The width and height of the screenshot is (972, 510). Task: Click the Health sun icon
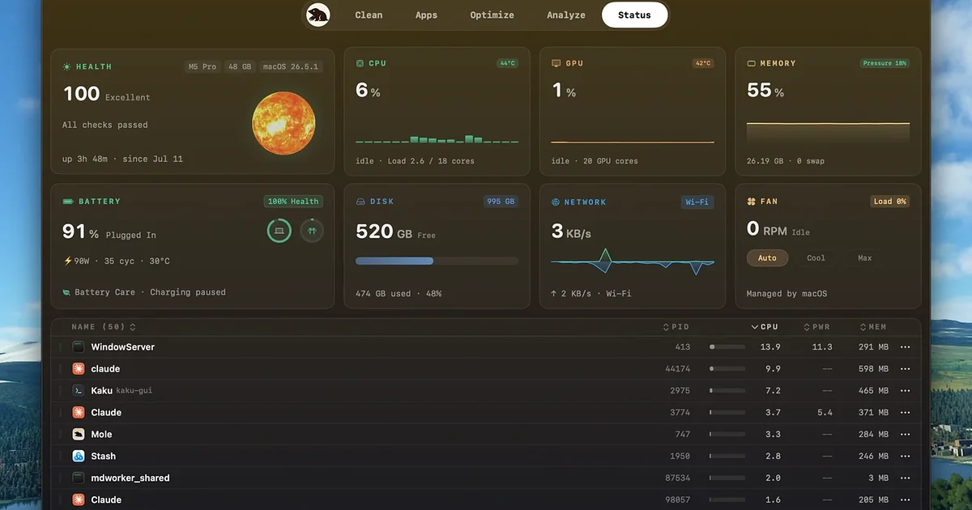click(67, 67)
